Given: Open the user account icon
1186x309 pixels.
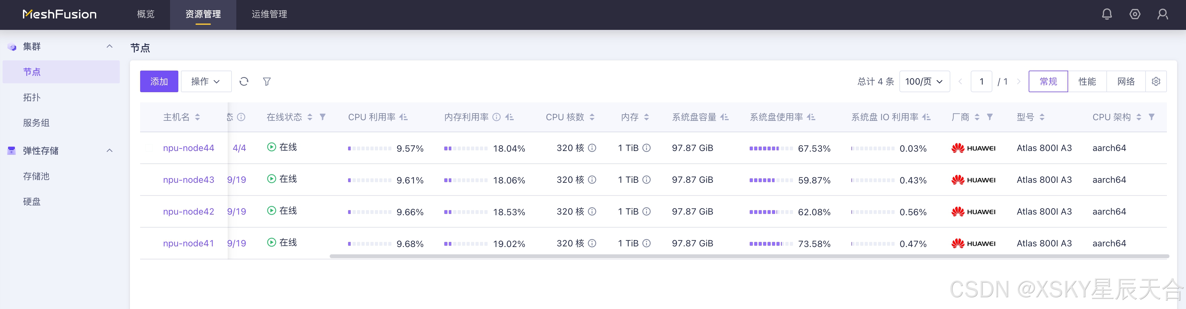Looking at the screenshot, I should (1162, 14).
